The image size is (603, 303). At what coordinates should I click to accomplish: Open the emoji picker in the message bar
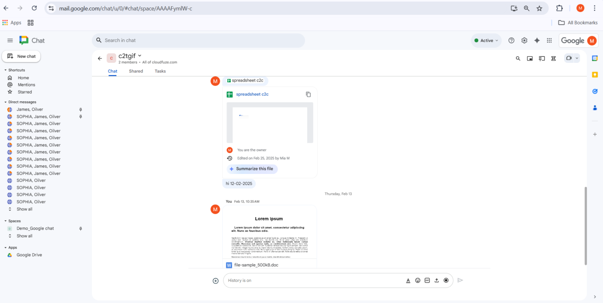pyautogui.click(x=418, y=280)
